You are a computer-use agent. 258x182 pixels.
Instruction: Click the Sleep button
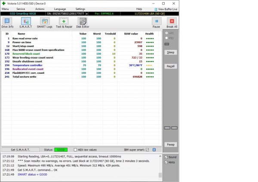coord(171,52)
